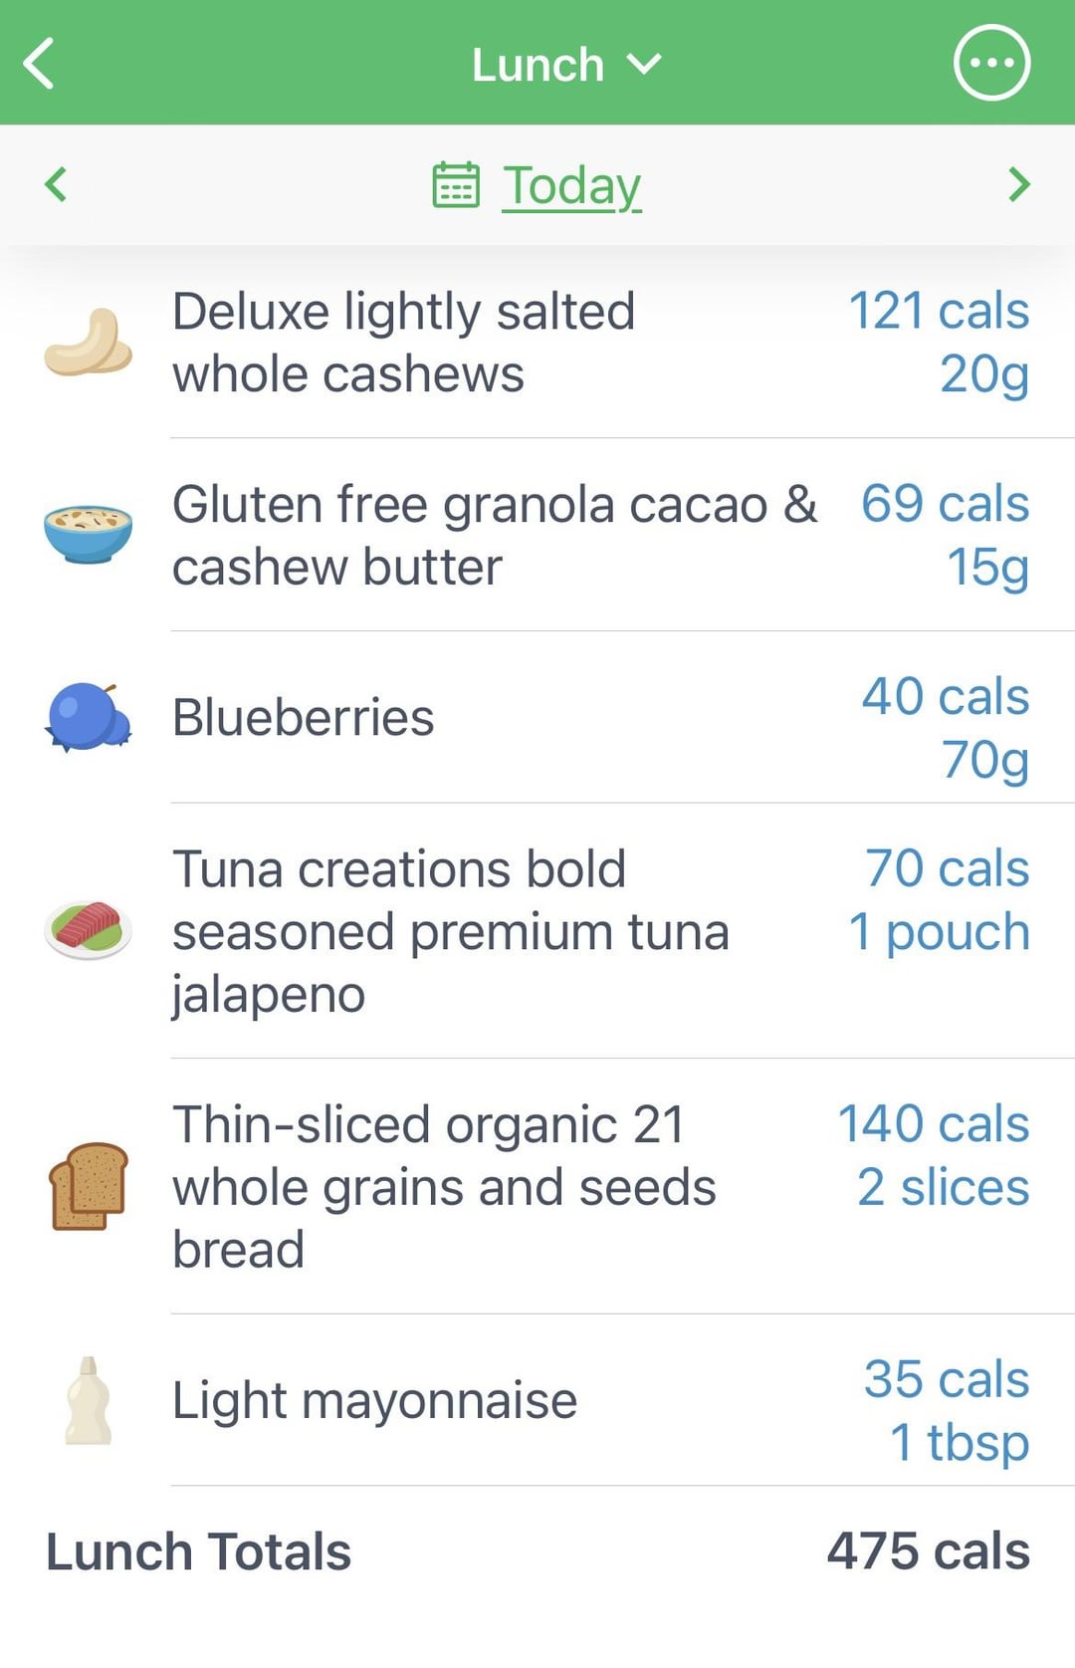Edit Light mayonnaise 1 tbsp serving
Image resolution: width=1075 pixels, height=1668 pixels.
960,1443
